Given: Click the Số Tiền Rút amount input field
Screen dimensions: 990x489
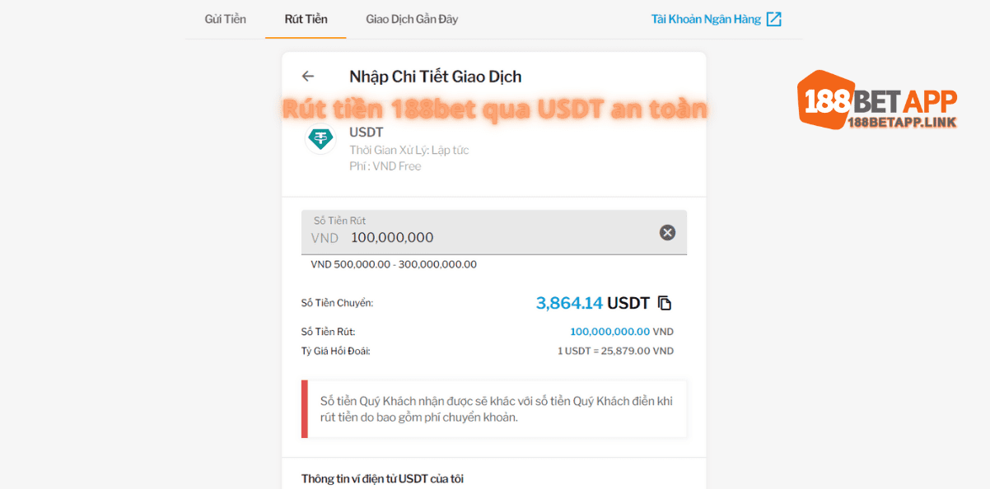Looking at the screenshot, I should pos(494,232).
